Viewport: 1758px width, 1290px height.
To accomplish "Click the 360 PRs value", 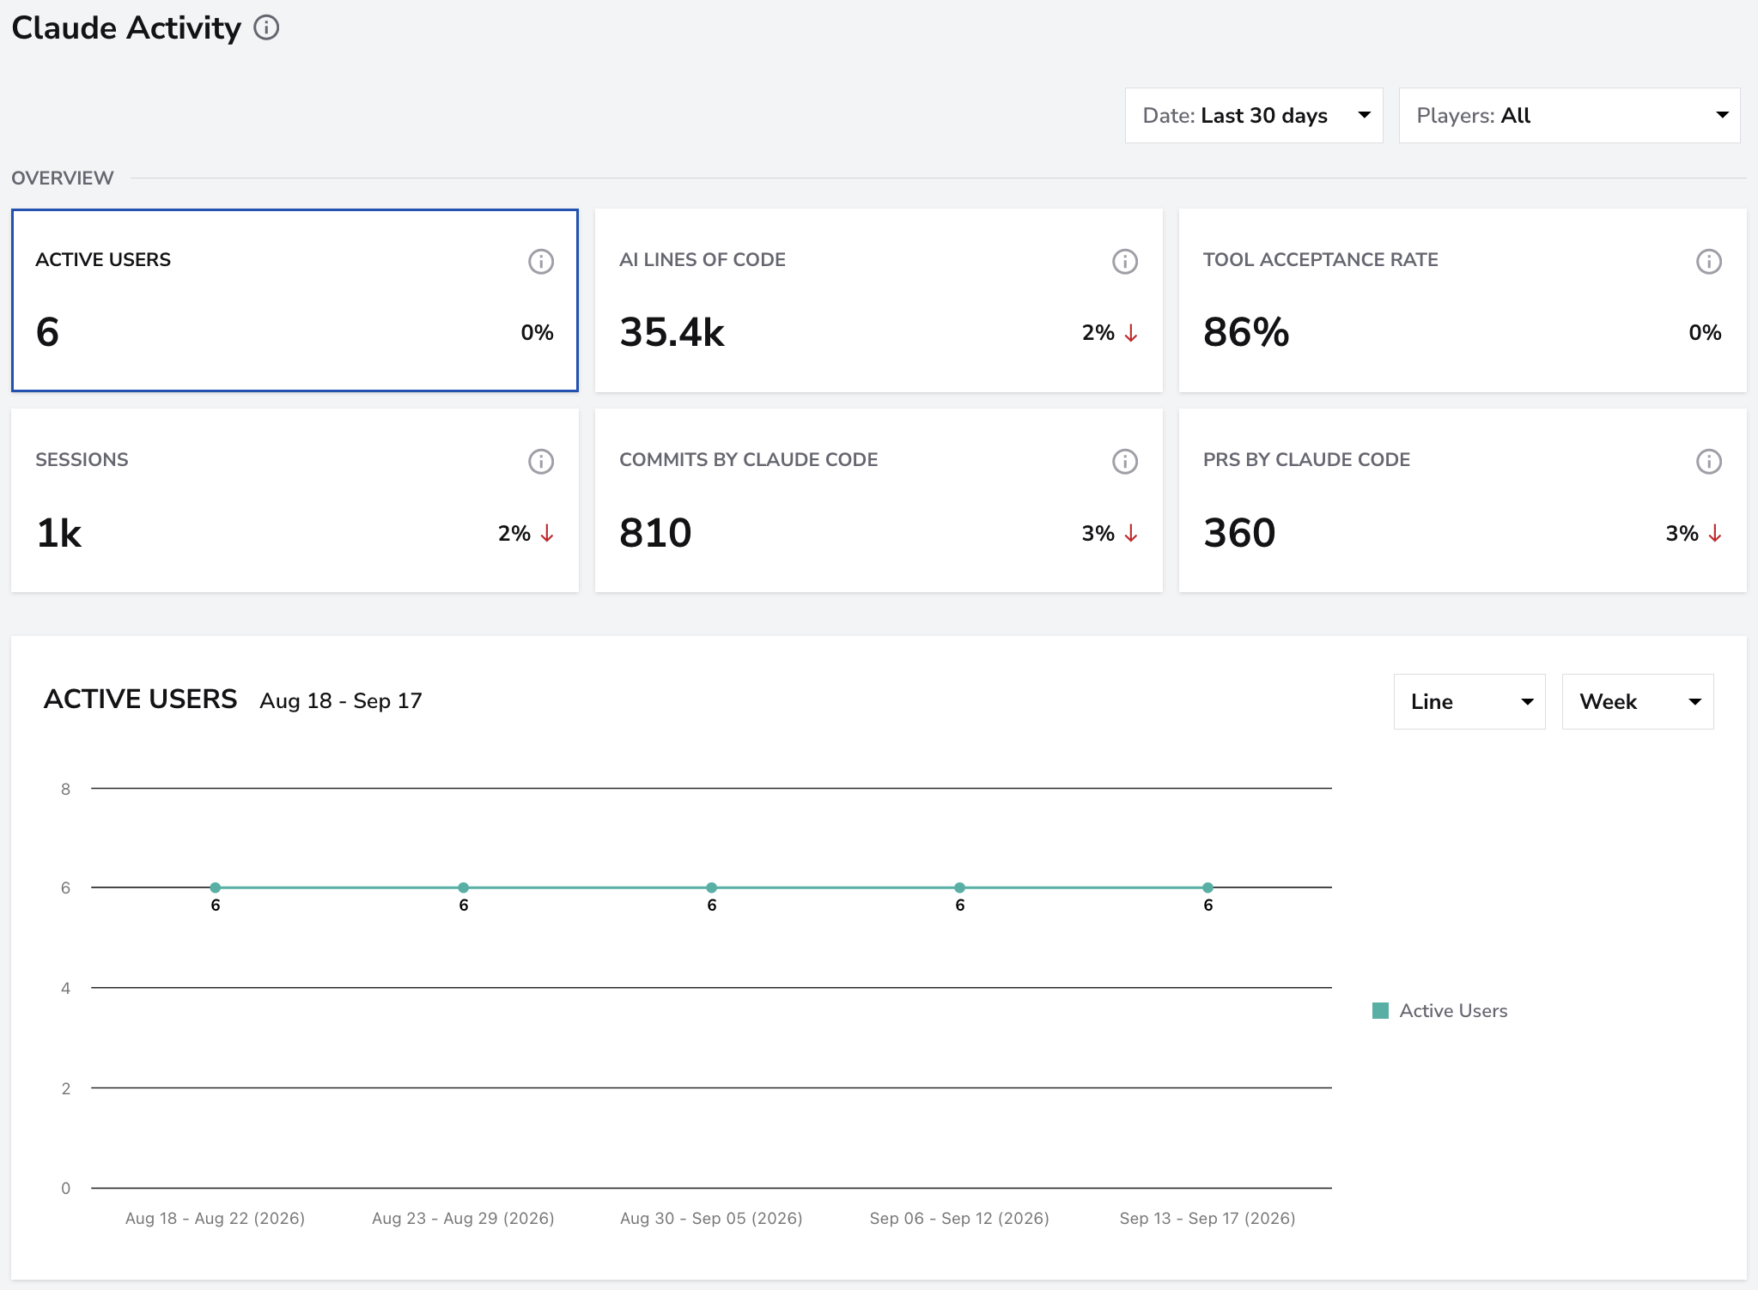I will click(1239, 533).
